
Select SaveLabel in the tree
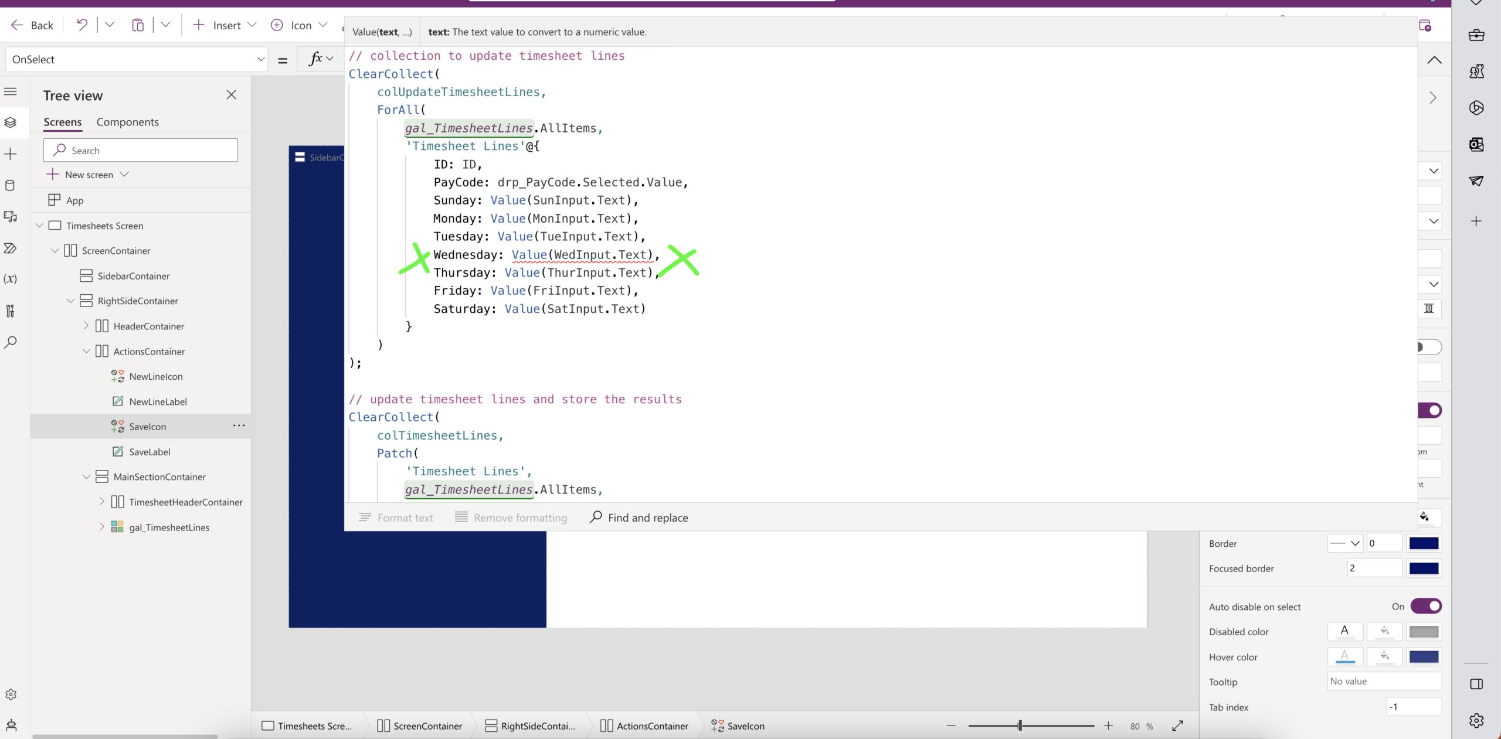pyautogui.click(x=150, y=452)
